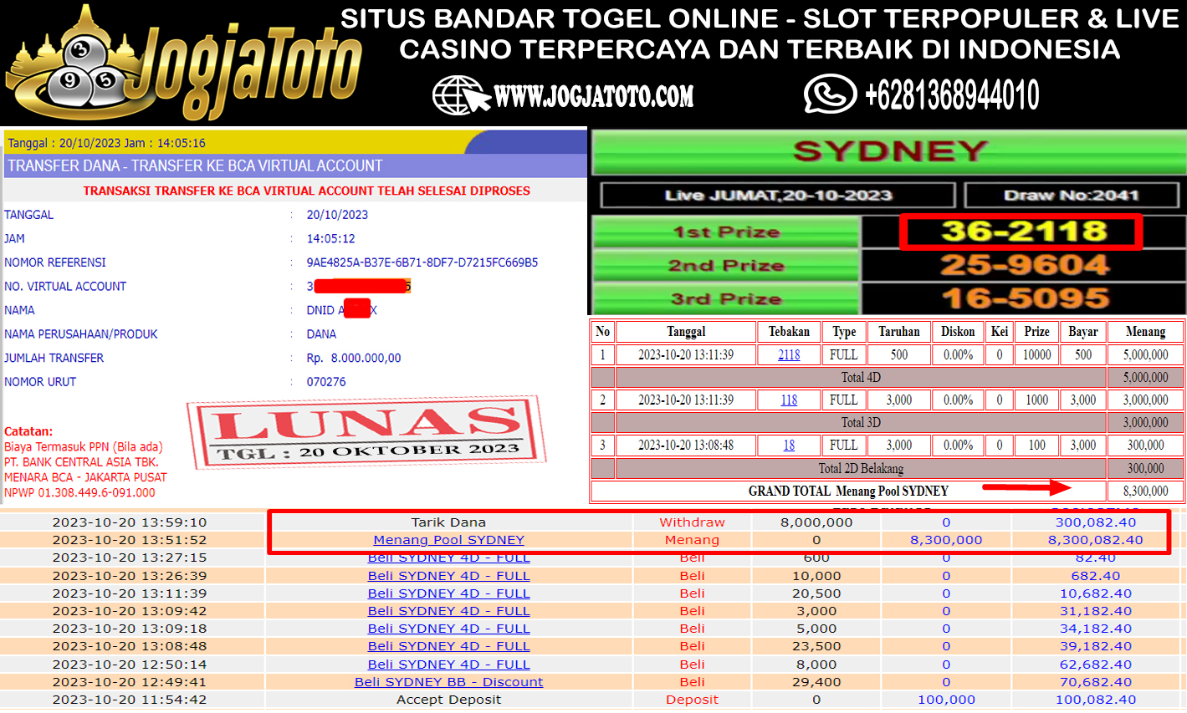Select the balance 8,300,082.40
Image resolution: width=1187 pixels, height=713 pixels.
click(x=1096, y=540)
